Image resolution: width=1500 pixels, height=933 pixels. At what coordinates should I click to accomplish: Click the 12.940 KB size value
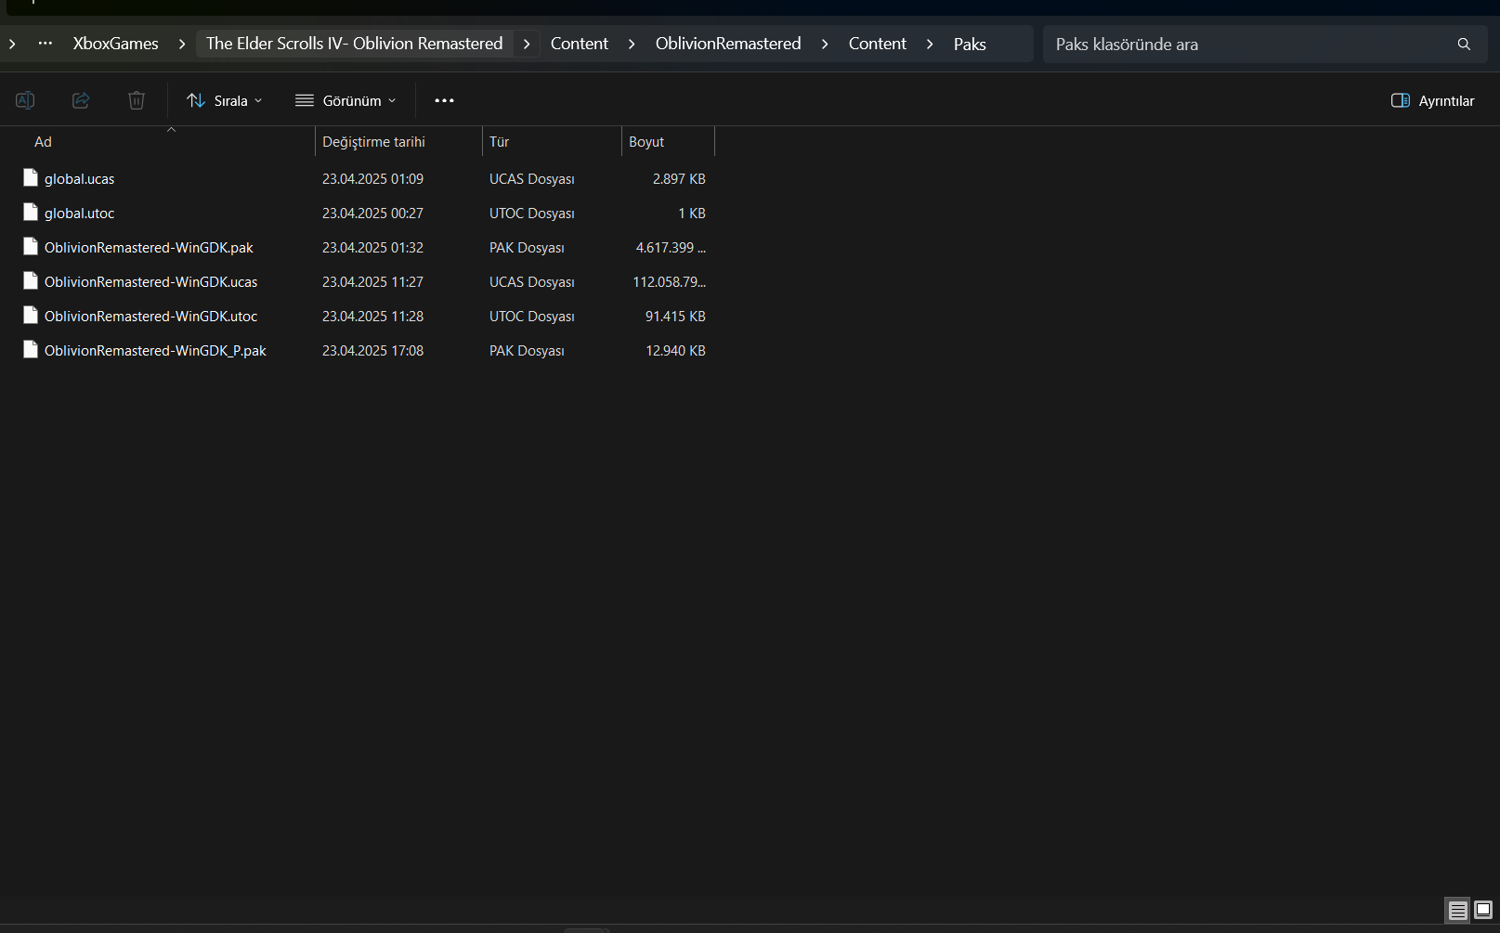[675, 351]
